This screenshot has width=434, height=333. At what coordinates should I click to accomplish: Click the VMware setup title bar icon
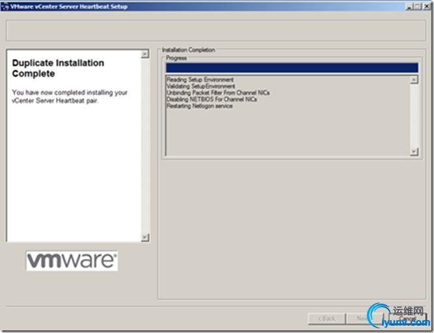tap(5, 7)
